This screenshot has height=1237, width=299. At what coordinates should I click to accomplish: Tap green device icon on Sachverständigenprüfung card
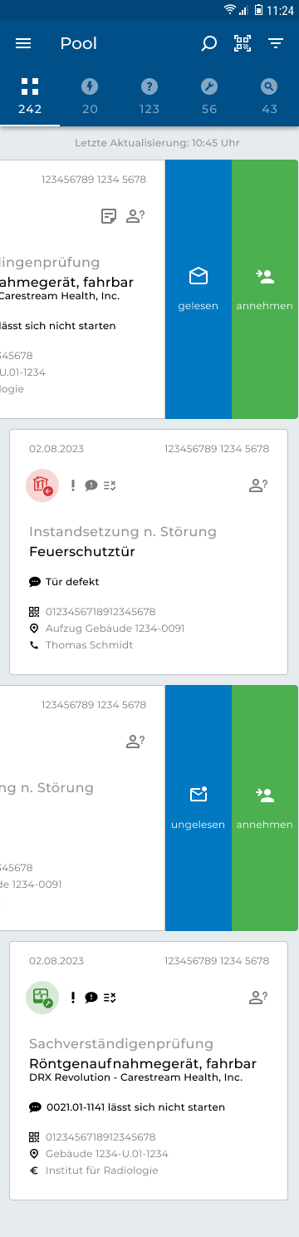42,998
